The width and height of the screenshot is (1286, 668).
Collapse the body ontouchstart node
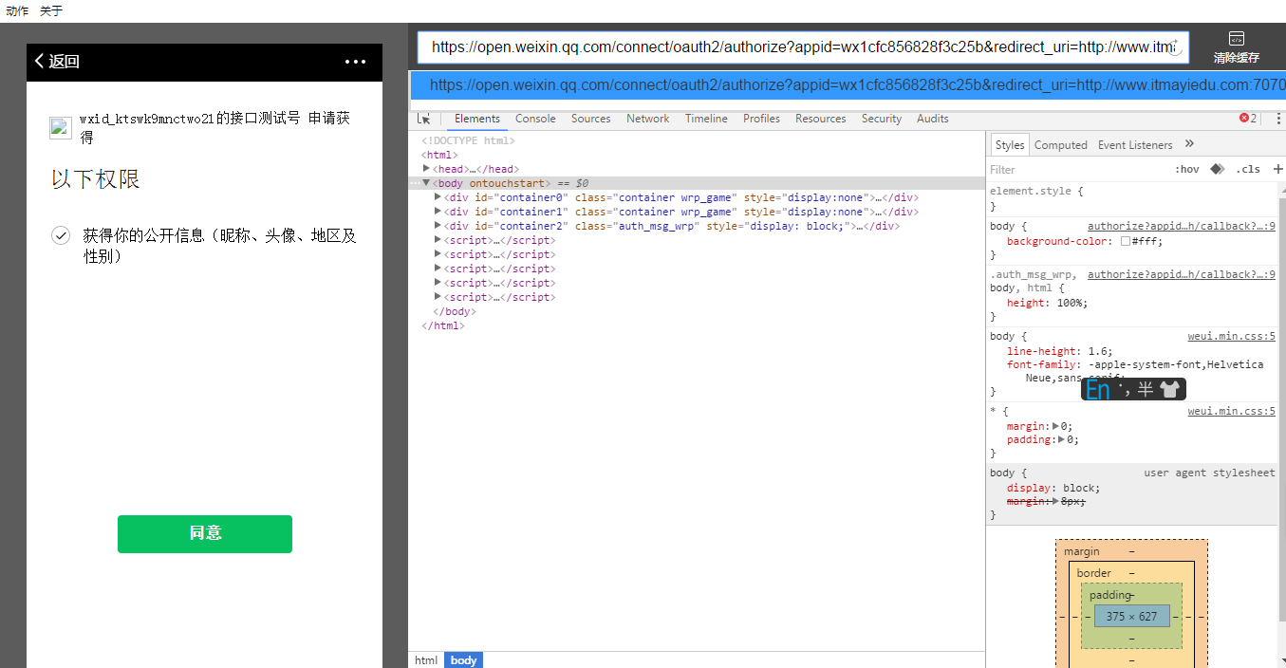427,183
